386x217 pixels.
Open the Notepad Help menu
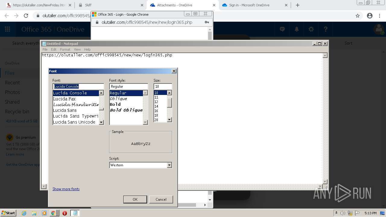click(87, 49)
